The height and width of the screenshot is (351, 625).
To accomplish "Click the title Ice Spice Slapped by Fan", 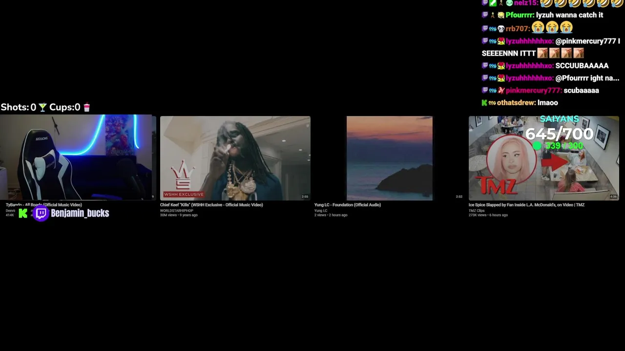I will (526, 205).
